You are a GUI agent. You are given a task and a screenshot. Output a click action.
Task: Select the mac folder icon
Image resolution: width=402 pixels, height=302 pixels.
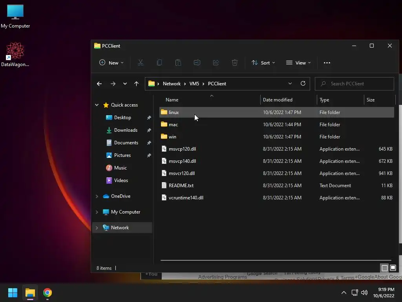164,124
